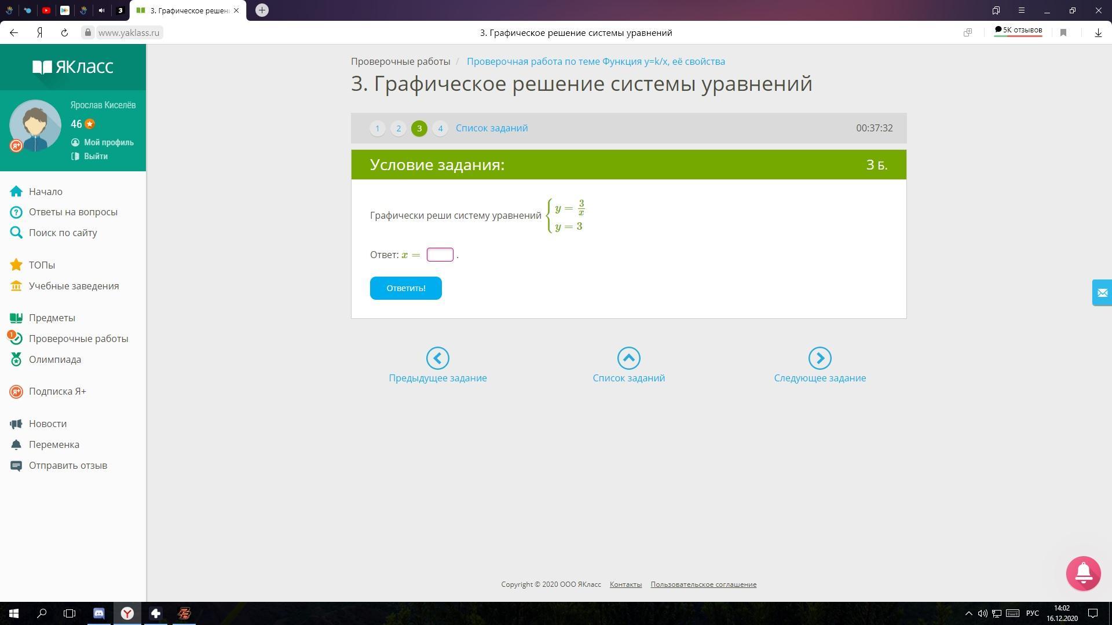Open the Мой профиль link
The width and height of the screenshot is (1112, 625).
[108, 142]
